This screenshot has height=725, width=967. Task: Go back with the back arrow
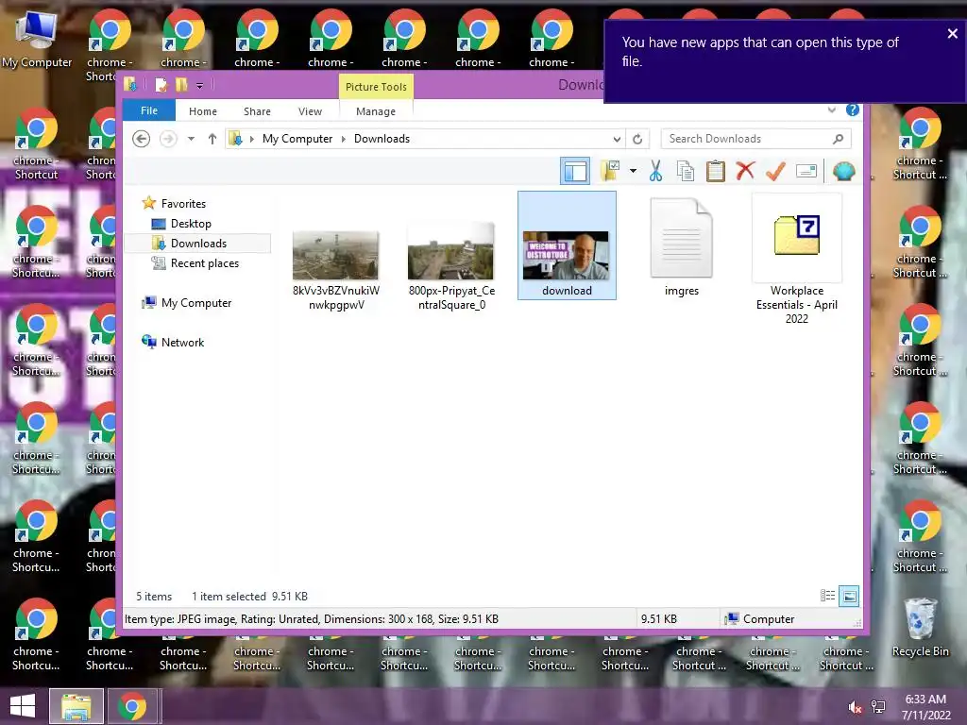(142, 139)
